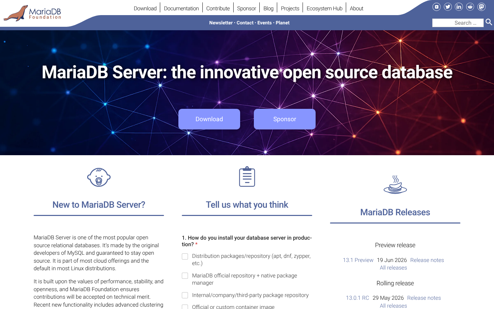Viewport: 494px width, 309px height.
Task: Open the 13.0.1 RC release link
Action: [x=357, y=298]
